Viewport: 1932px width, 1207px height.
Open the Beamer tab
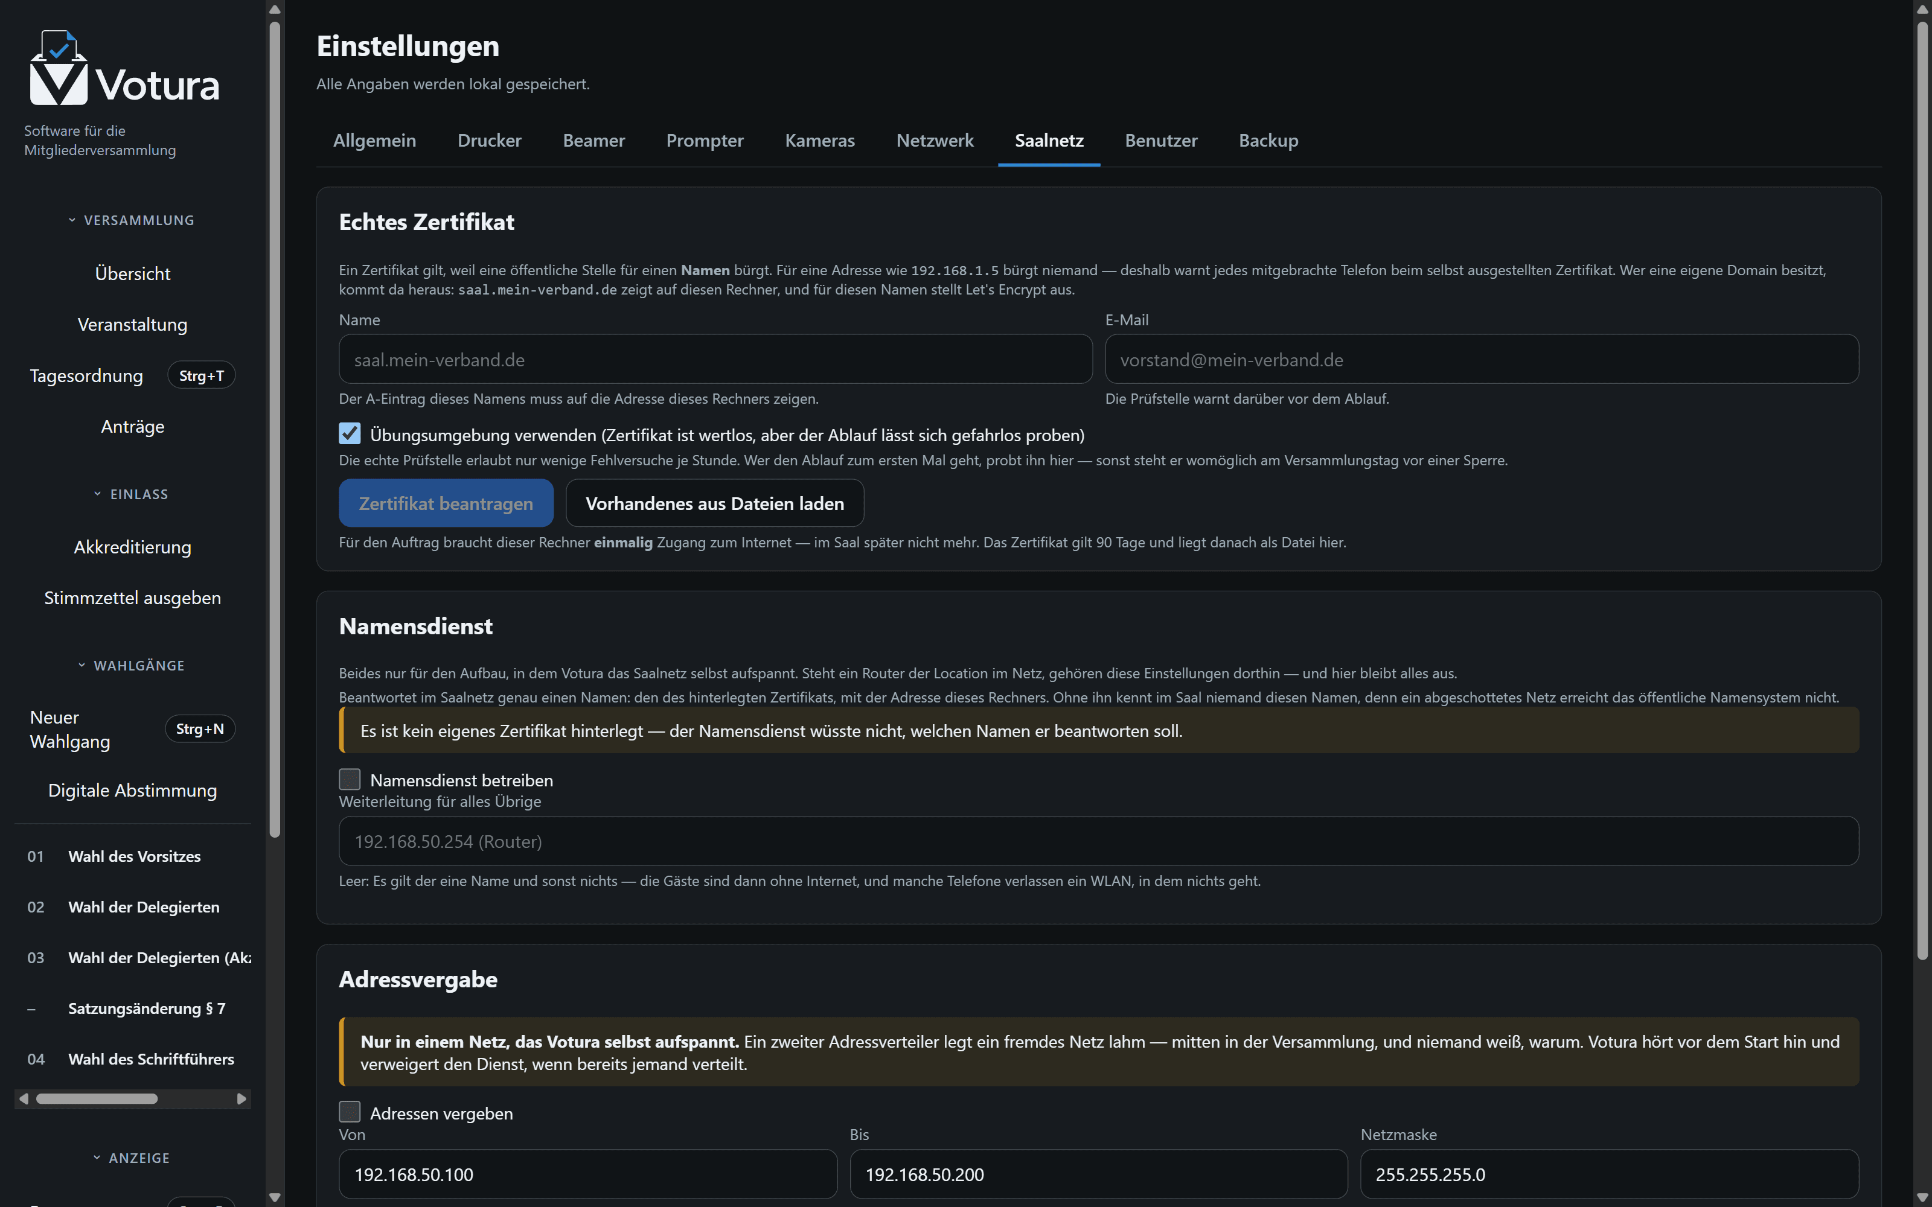click(594, 141)
